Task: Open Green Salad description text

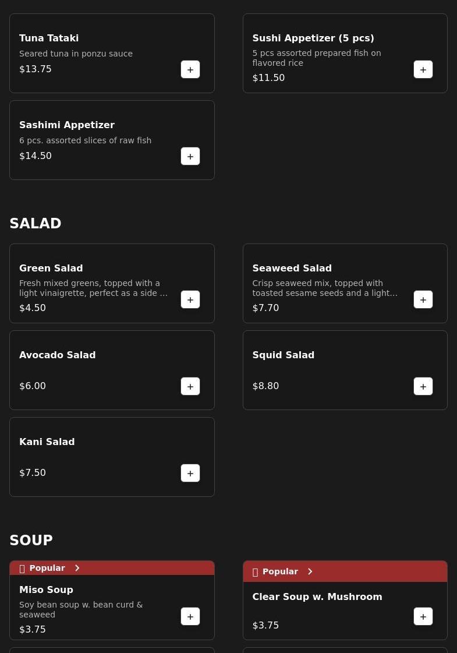Action: [x=93, y=288]
